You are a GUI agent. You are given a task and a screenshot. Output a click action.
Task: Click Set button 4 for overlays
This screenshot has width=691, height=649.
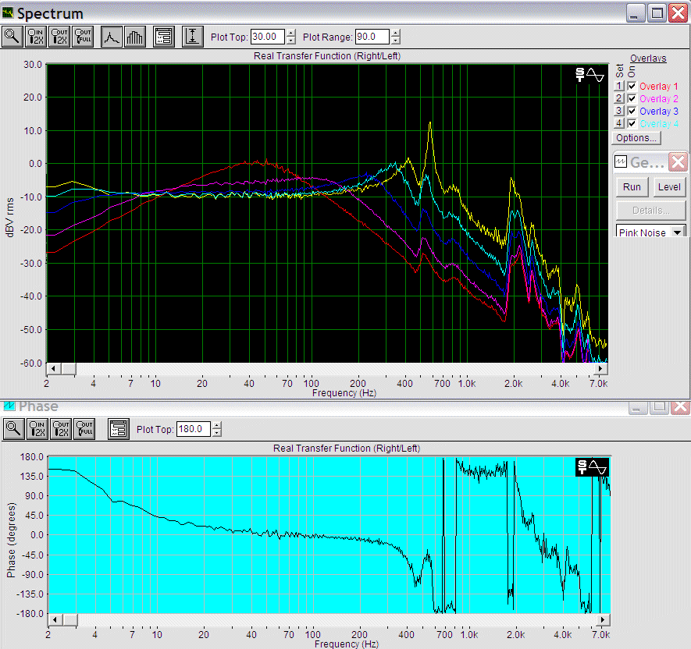pos(619,123)
